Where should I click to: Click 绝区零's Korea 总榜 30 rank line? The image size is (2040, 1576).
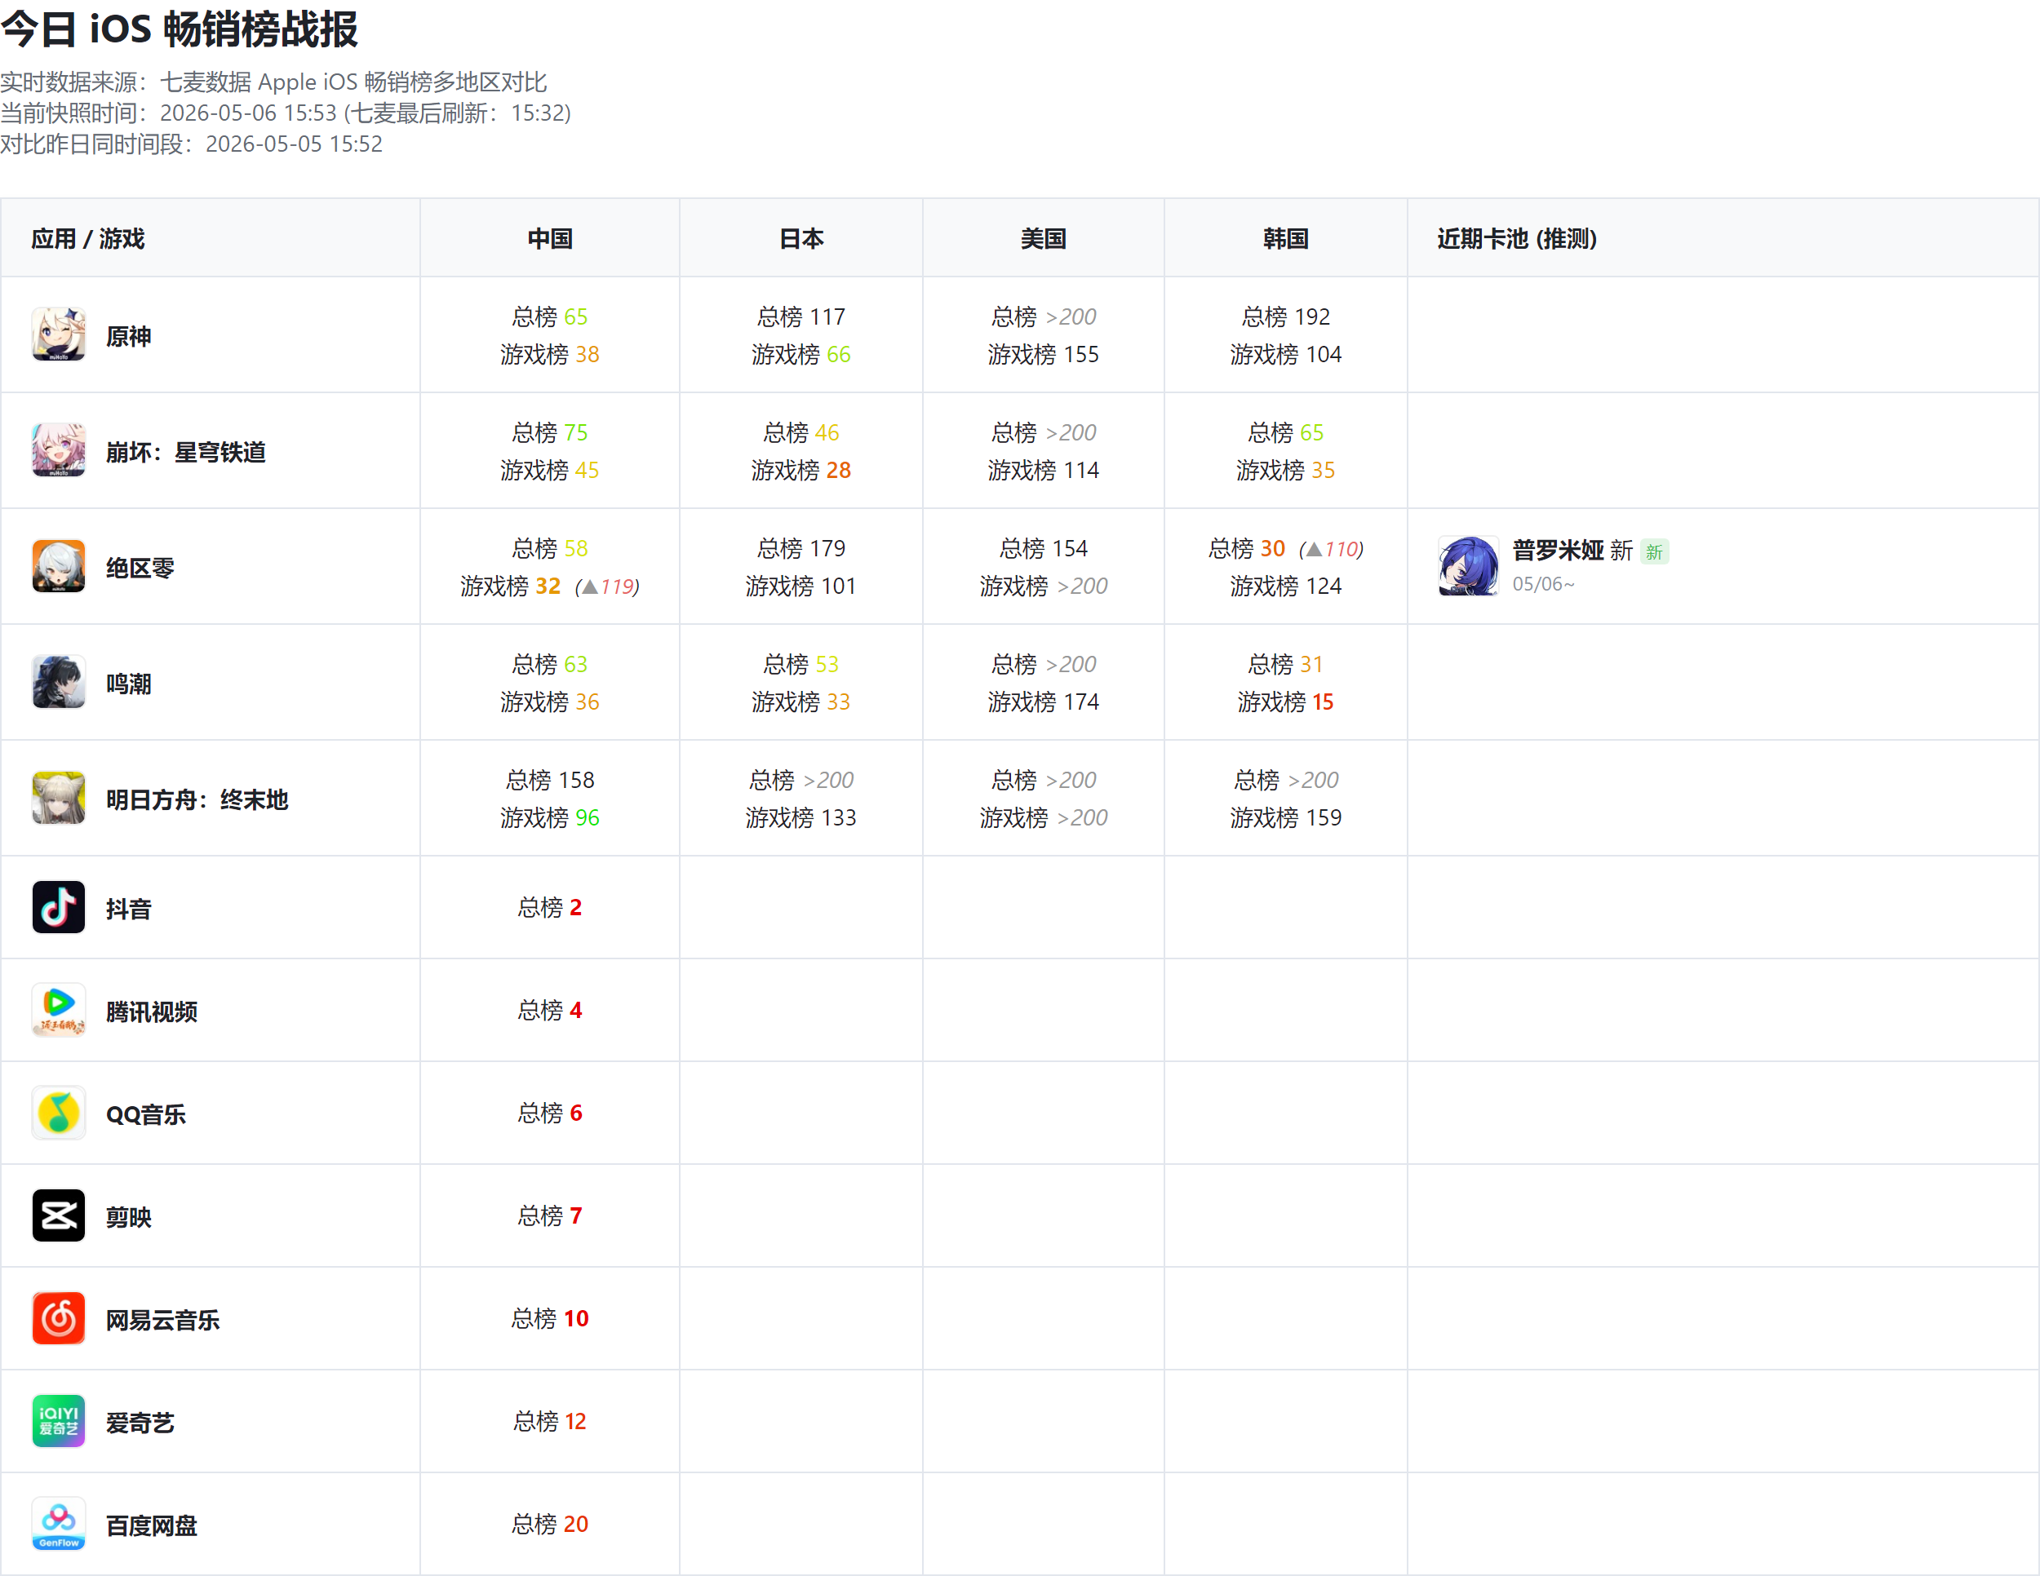pyautogui.click(x=1285, y=548)
